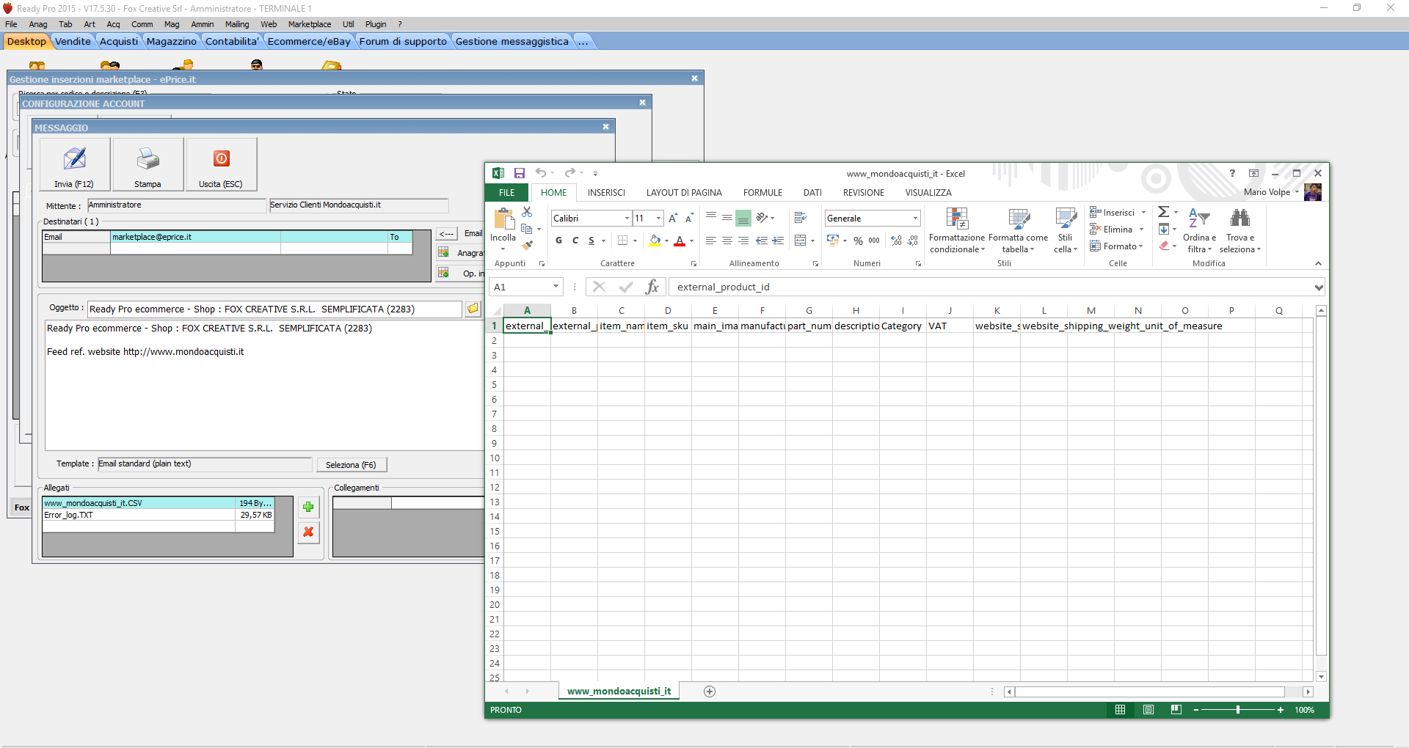The image size is (1409, 748).
Task: Click the Format Painter brush icon
Action: click(x=527, y=246)
